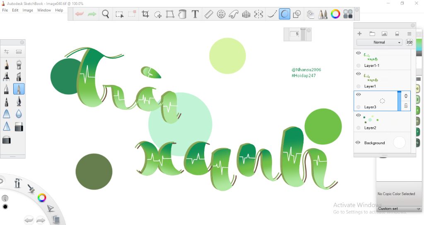
Task: Click Layer1-1 marking menu circle
Action: 358,66
